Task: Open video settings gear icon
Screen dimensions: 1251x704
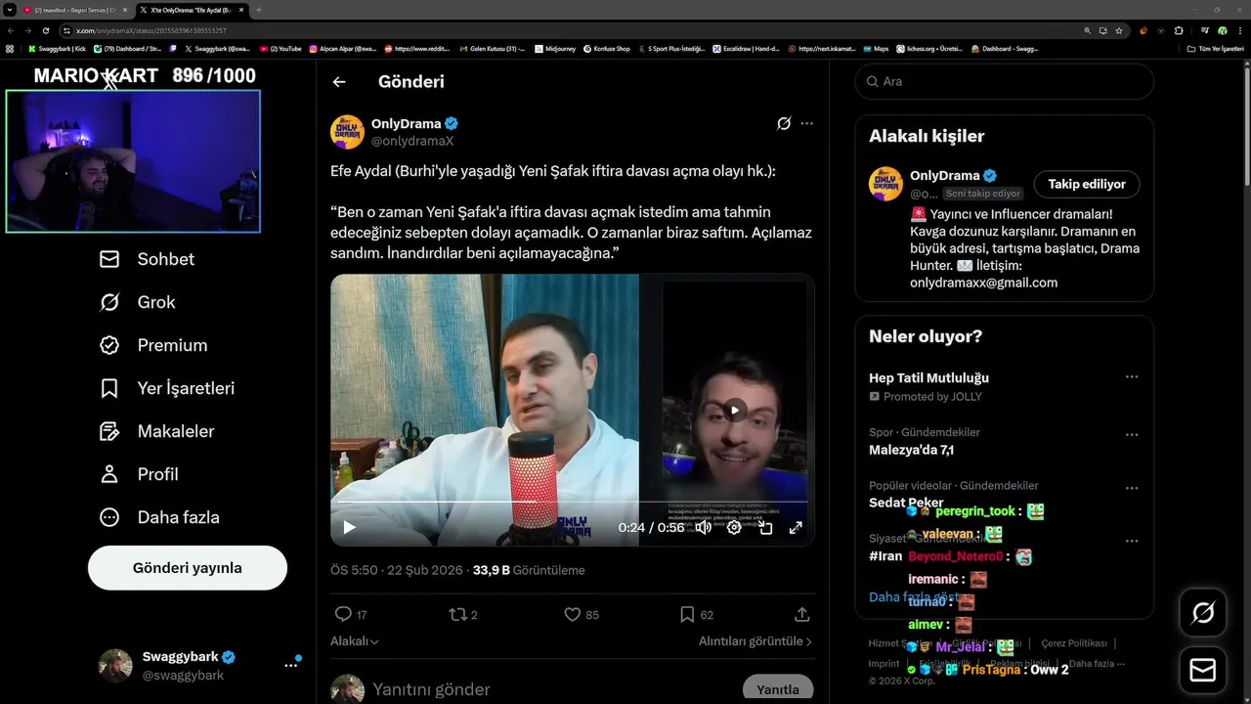Action: coord(734,527)
